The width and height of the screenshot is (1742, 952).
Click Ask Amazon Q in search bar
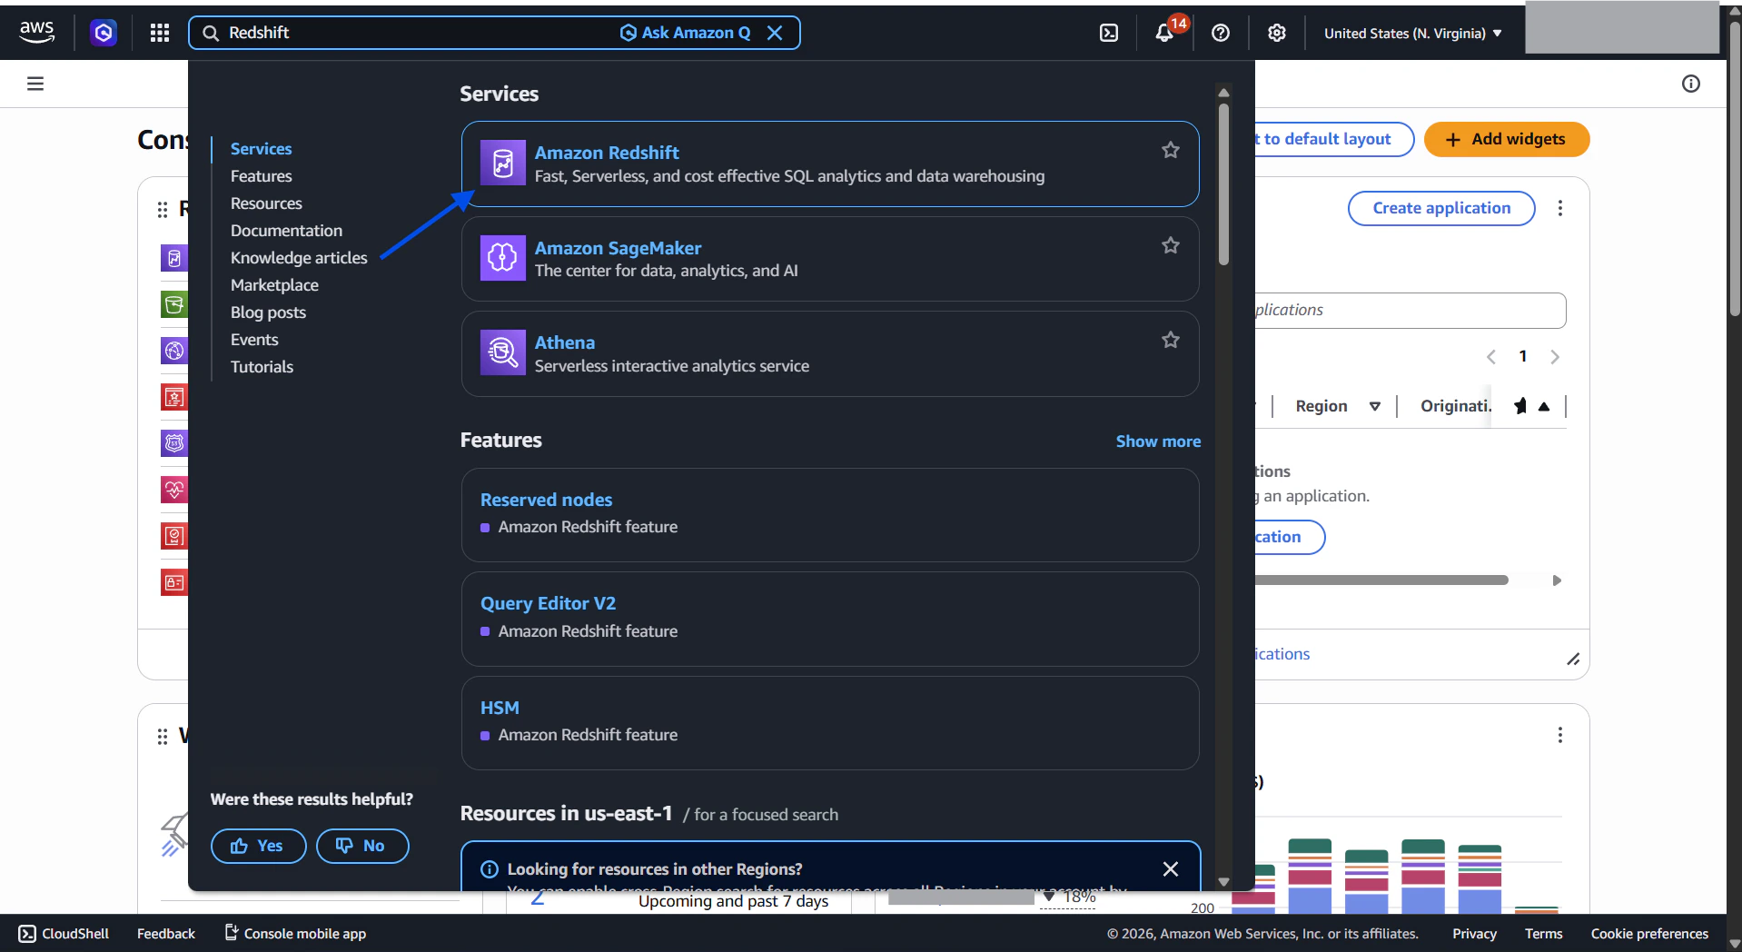[x=686, y=33]
